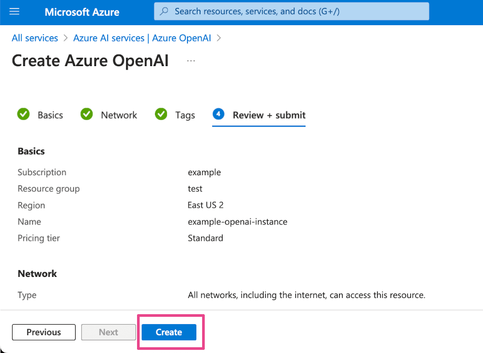This screenshot has height=353, width=483.
Task: Click the blue step 4 circle icon
Action: (x=218, y=114)
